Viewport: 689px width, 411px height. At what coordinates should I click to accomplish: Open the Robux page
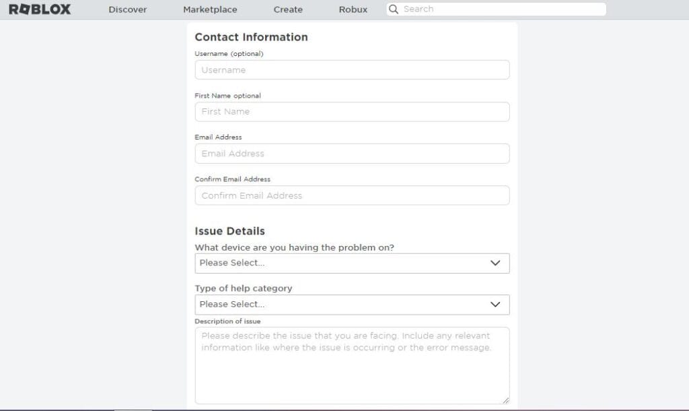353,9
